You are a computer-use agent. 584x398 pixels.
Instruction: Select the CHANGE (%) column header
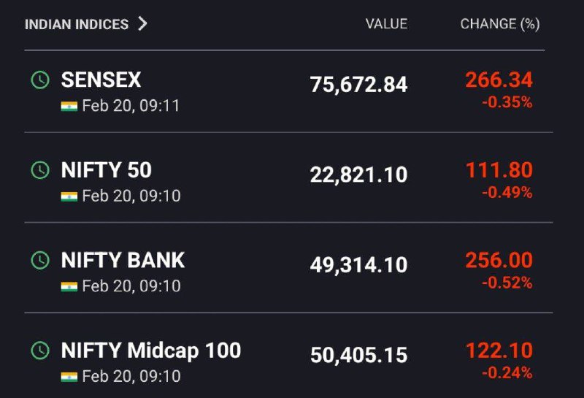pyautogui.click(x=500, y=24)
